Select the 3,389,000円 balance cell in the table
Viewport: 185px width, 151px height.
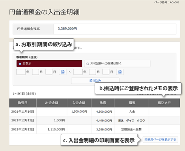103,129
